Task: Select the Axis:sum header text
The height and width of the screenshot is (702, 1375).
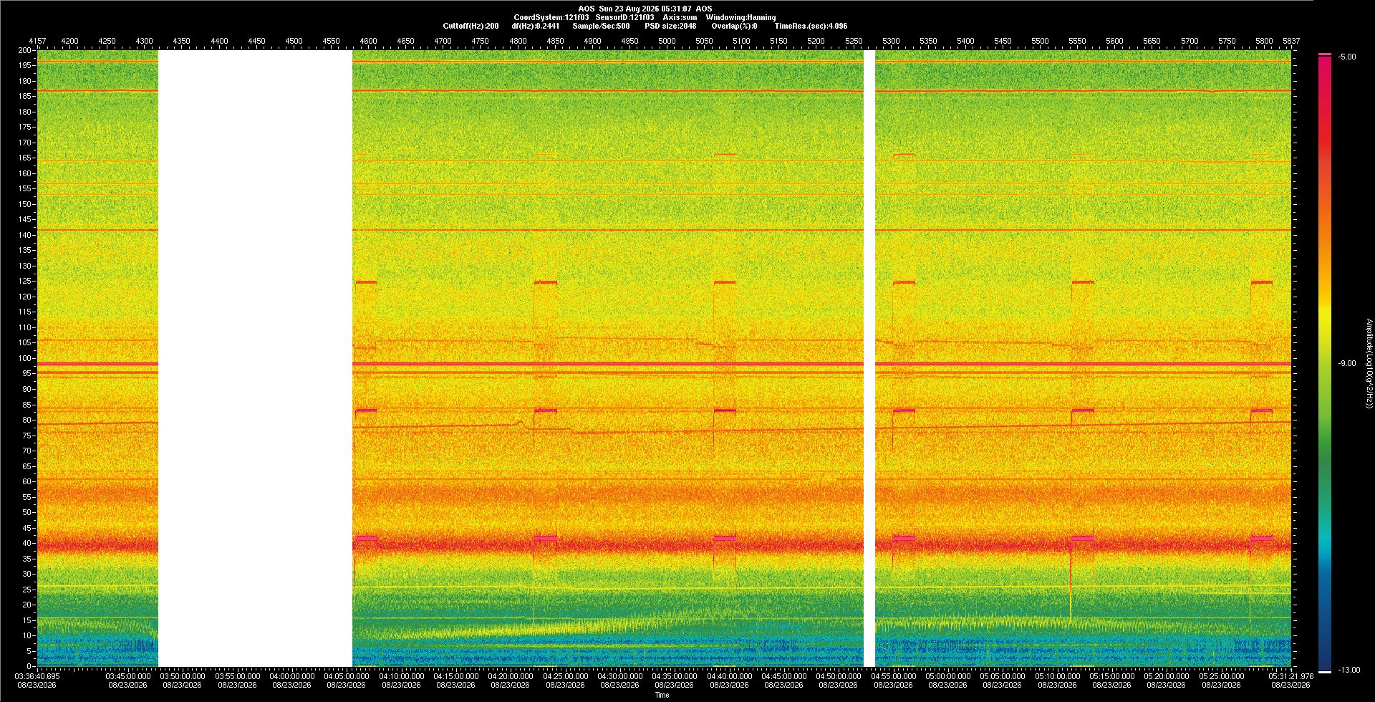Action: pos(680,17)
